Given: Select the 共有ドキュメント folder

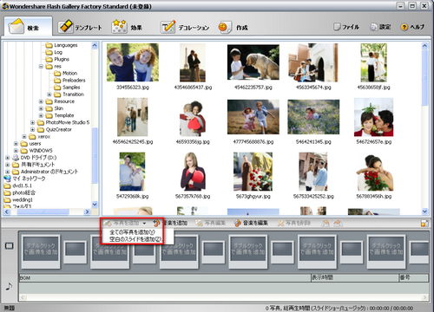Looking at the screenshot, I should tap(34, 165).
